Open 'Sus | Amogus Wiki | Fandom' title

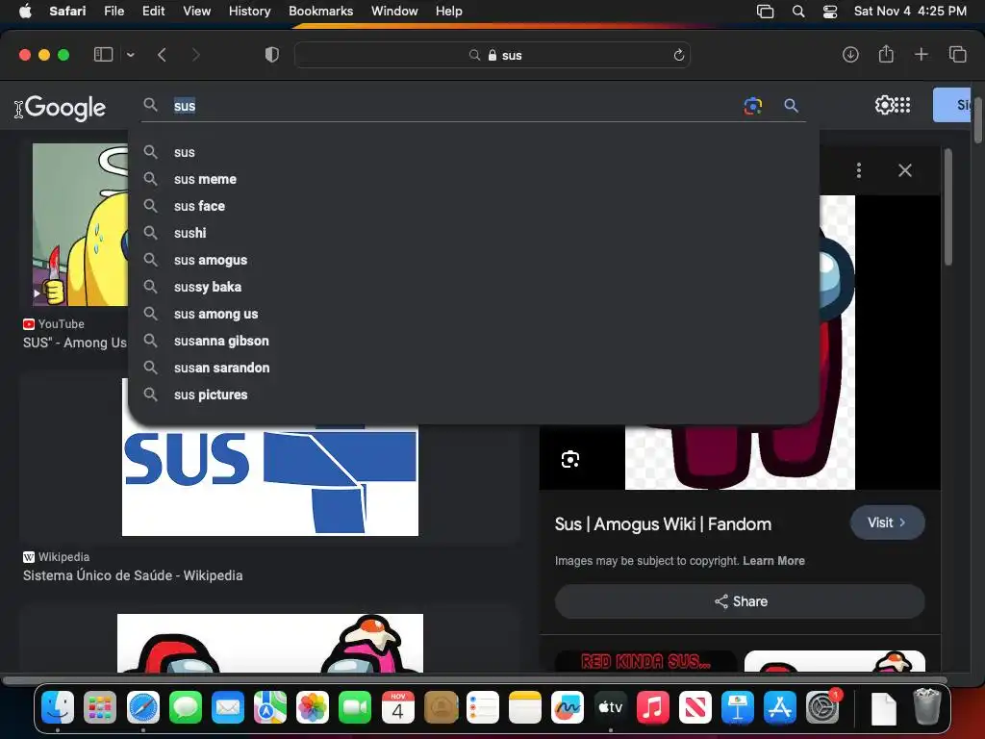663,524
